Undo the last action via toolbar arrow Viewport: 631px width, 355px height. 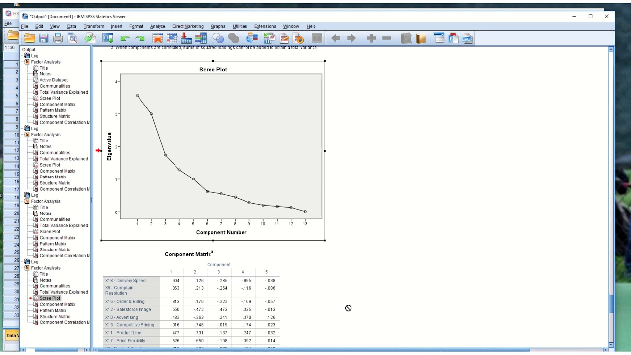point(125,38)
